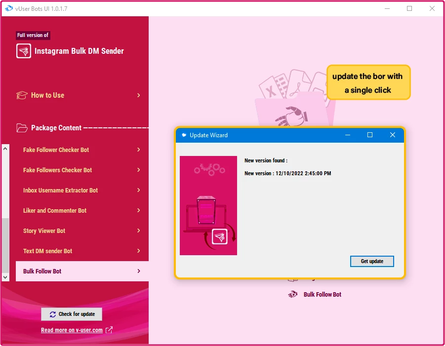Minimize the Update Wizard dialog
Screen dimensions: 445x346
347,135
